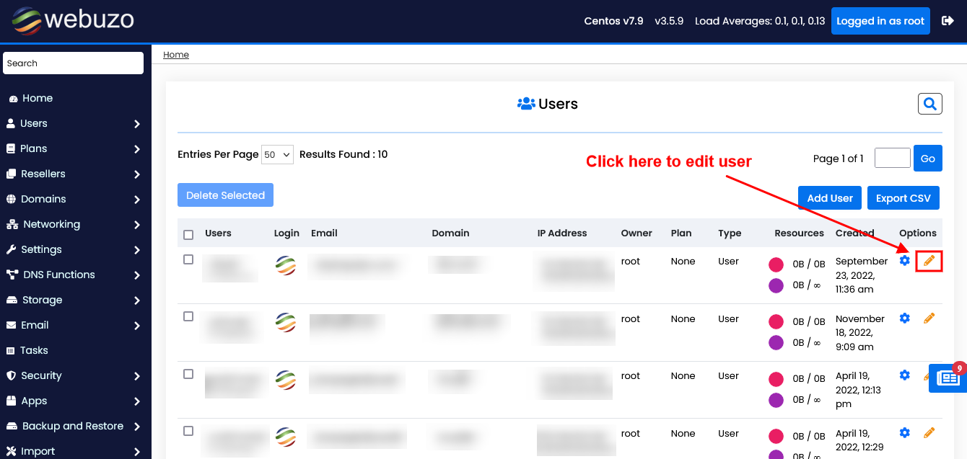Click the Add User button

pyautogui.click(x=829, y=197)
